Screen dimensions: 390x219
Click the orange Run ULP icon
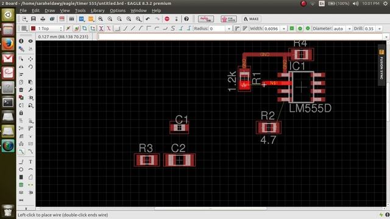pyautogui.click(x=91, y=19)
